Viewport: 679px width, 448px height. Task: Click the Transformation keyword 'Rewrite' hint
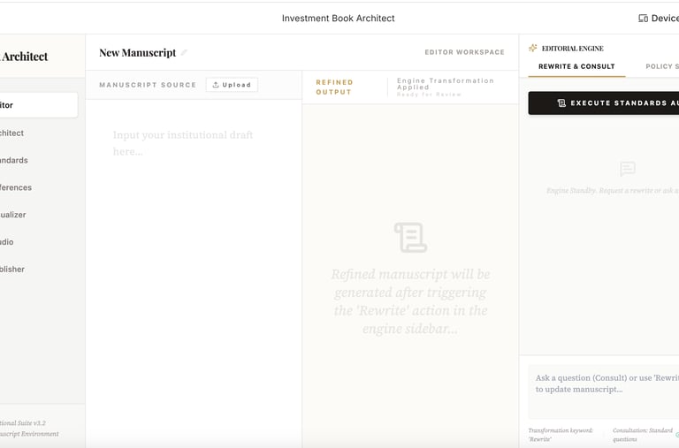561,435
